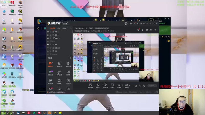Hide the 摄像头 1 layer with eye icon
The image size is (205, 115).
(48, 38)
